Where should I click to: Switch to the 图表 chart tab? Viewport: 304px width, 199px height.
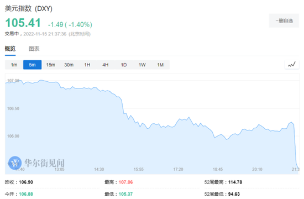(x=34, y=49)
